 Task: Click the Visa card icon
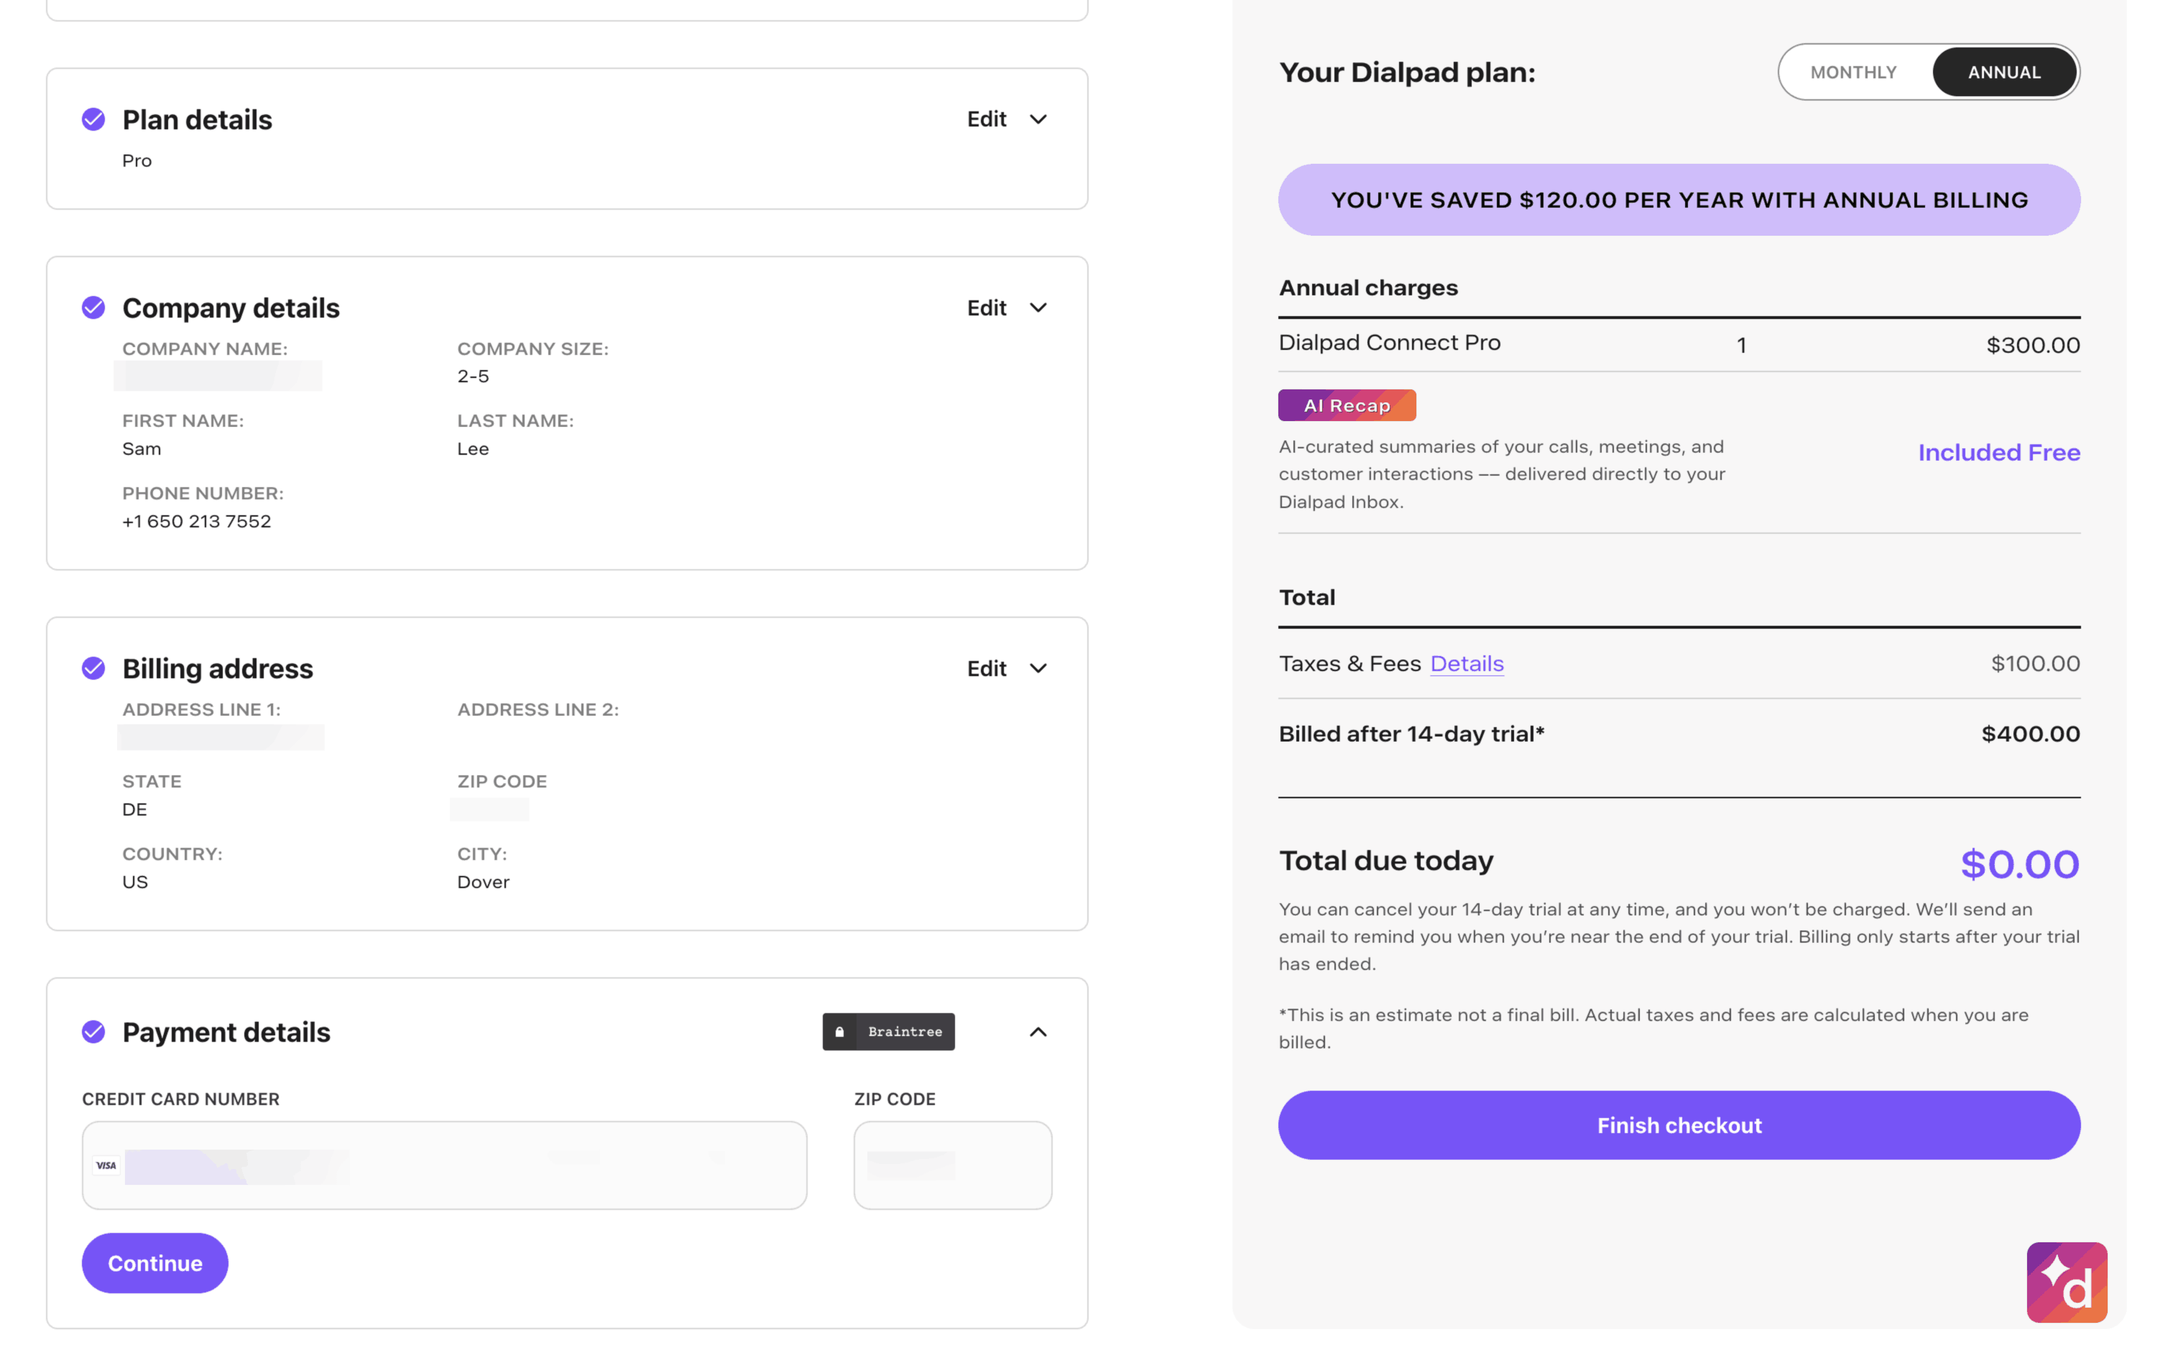click(106, 1165)
